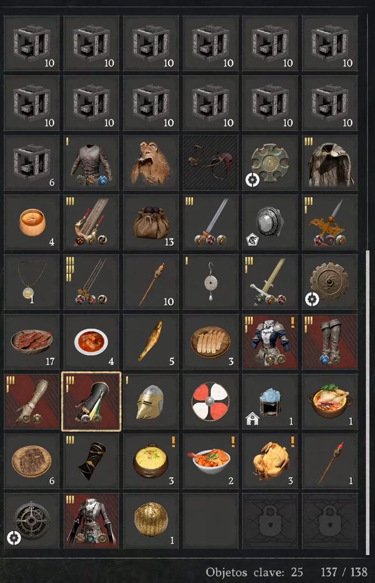Pick the pendant necklace item
This screenshot has height=583, width=375.
32,282
